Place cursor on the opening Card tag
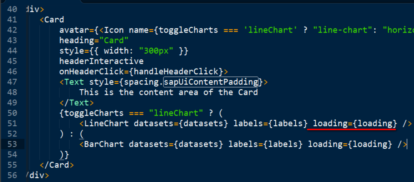The width and height of the screenshot is (414, 182). click(x=52, y=20)
